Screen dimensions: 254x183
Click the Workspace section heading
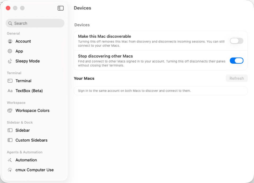point(16,103)
